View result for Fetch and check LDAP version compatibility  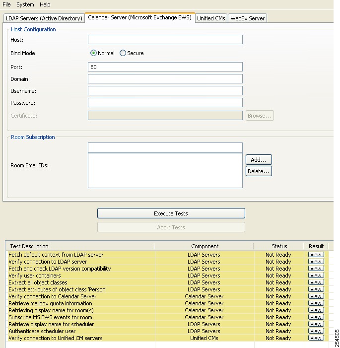(316, 269)
